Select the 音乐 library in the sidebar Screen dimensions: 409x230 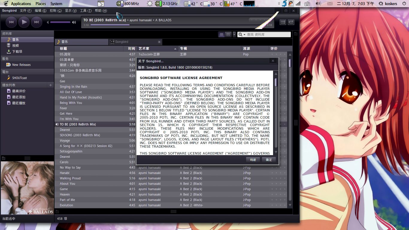click(27, 40)
